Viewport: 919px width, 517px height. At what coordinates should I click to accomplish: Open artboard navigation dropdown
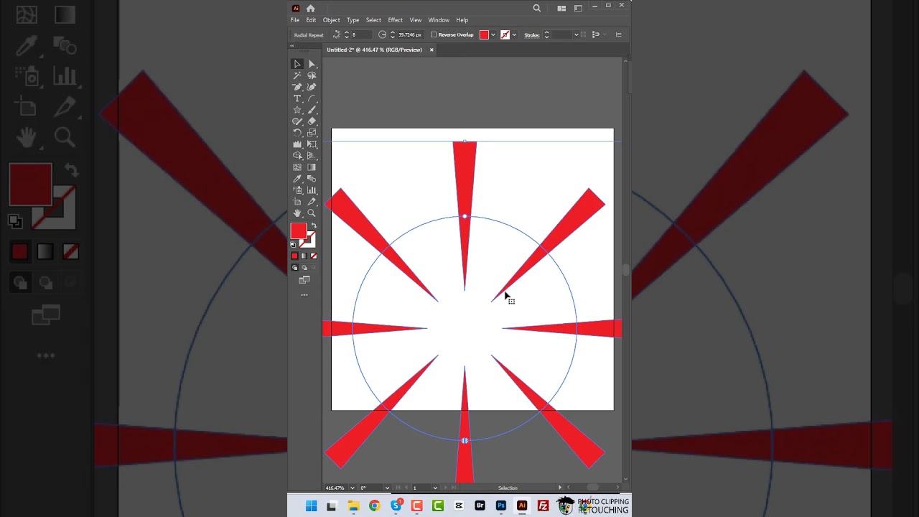(434, 488)
